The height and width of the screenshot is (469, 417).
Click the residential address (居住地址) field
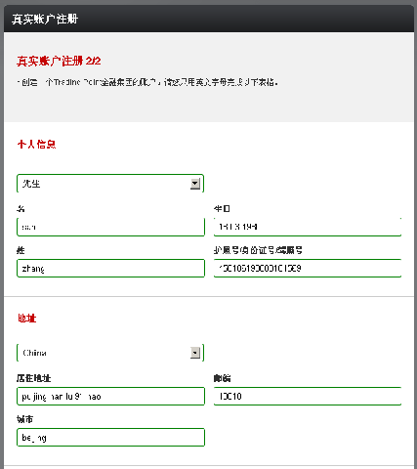click(110, 396)
